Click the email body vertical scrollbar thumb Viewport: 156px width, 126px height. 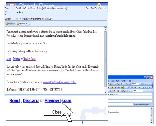coord(105,59)
